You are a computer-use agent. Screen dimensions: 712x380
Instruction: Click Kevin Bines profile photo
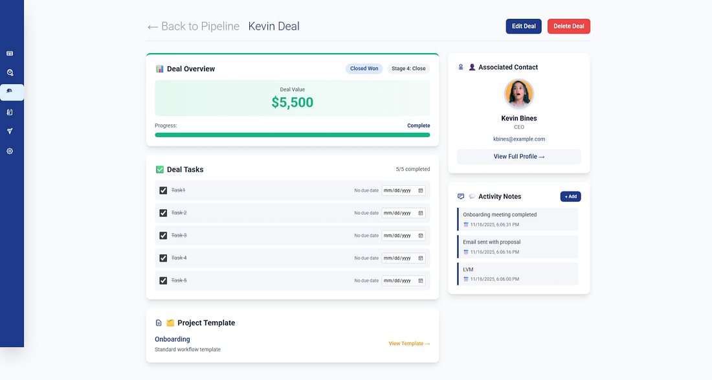(519, 94)
